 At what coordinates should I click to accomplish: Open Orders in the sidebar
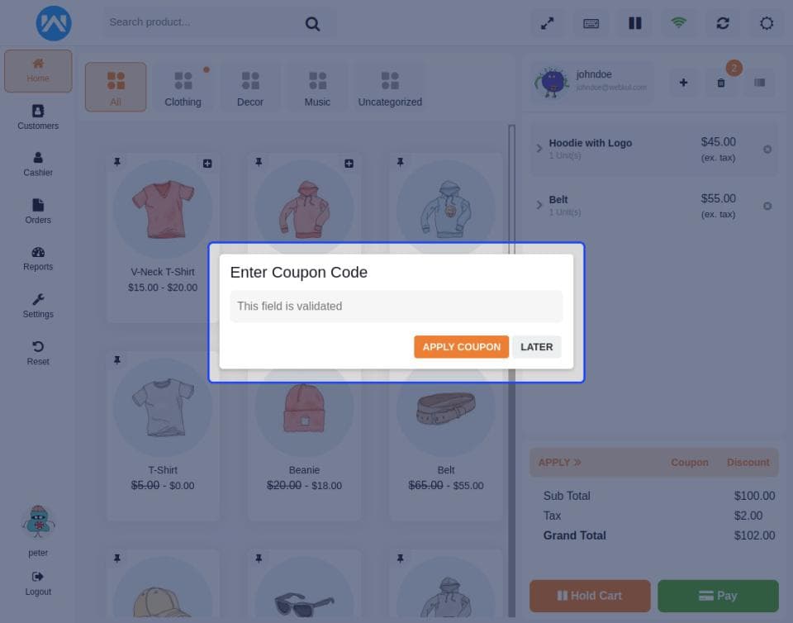click(x=38, y=212)
